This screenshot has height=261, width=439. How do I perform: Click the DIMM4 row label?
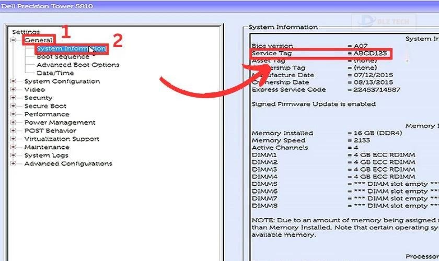pos(264,177)
